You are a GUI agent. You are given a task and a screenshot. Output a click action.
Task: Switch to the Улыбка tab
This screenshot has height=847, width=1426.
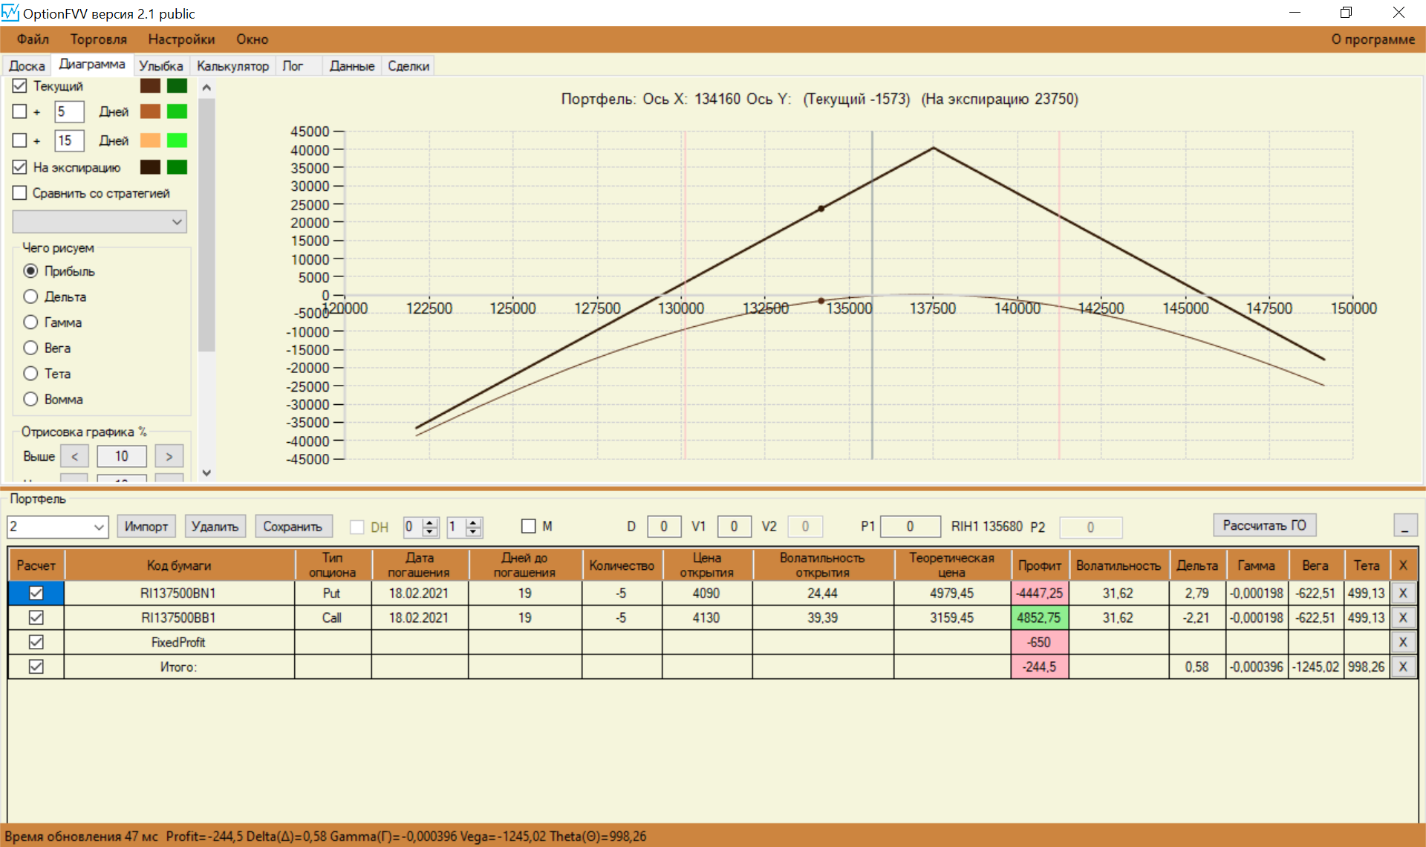[x=160, y=65]
